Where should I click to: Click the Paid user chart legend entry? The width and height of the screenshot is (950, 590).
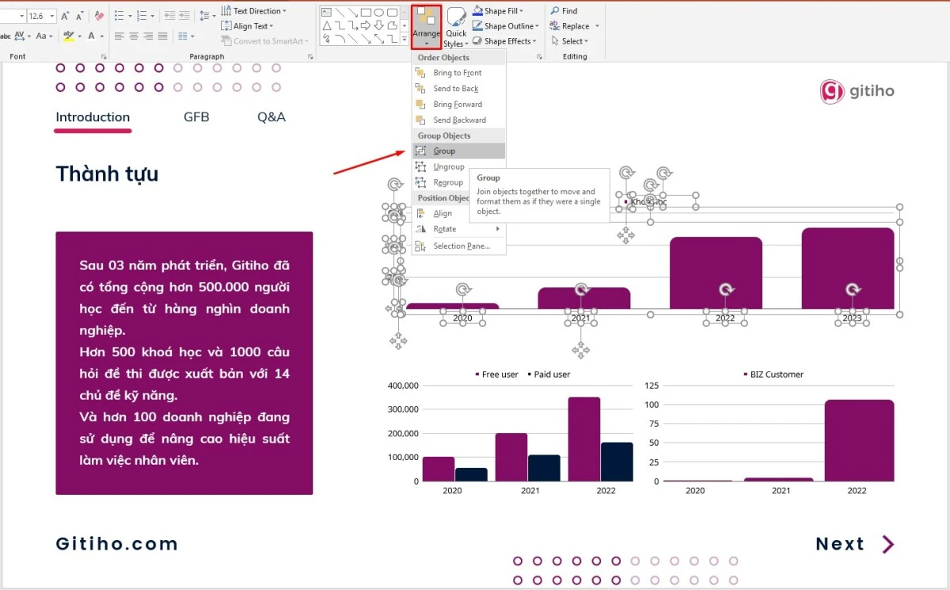pyautogui.click(x=548, y=375)
